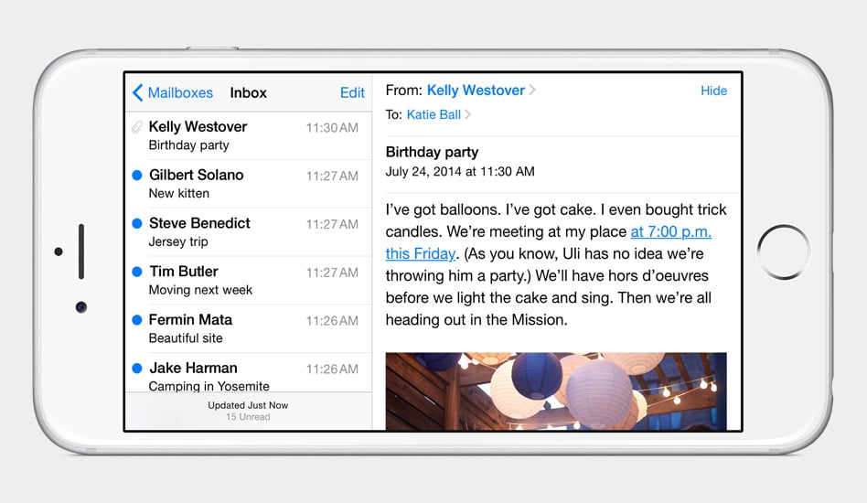Tap Edit in the Inbox header

(x=352, y=93)
